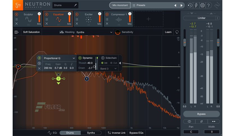Click input gain fader handle
The image size is (235, 136).
tap(185, 42)
